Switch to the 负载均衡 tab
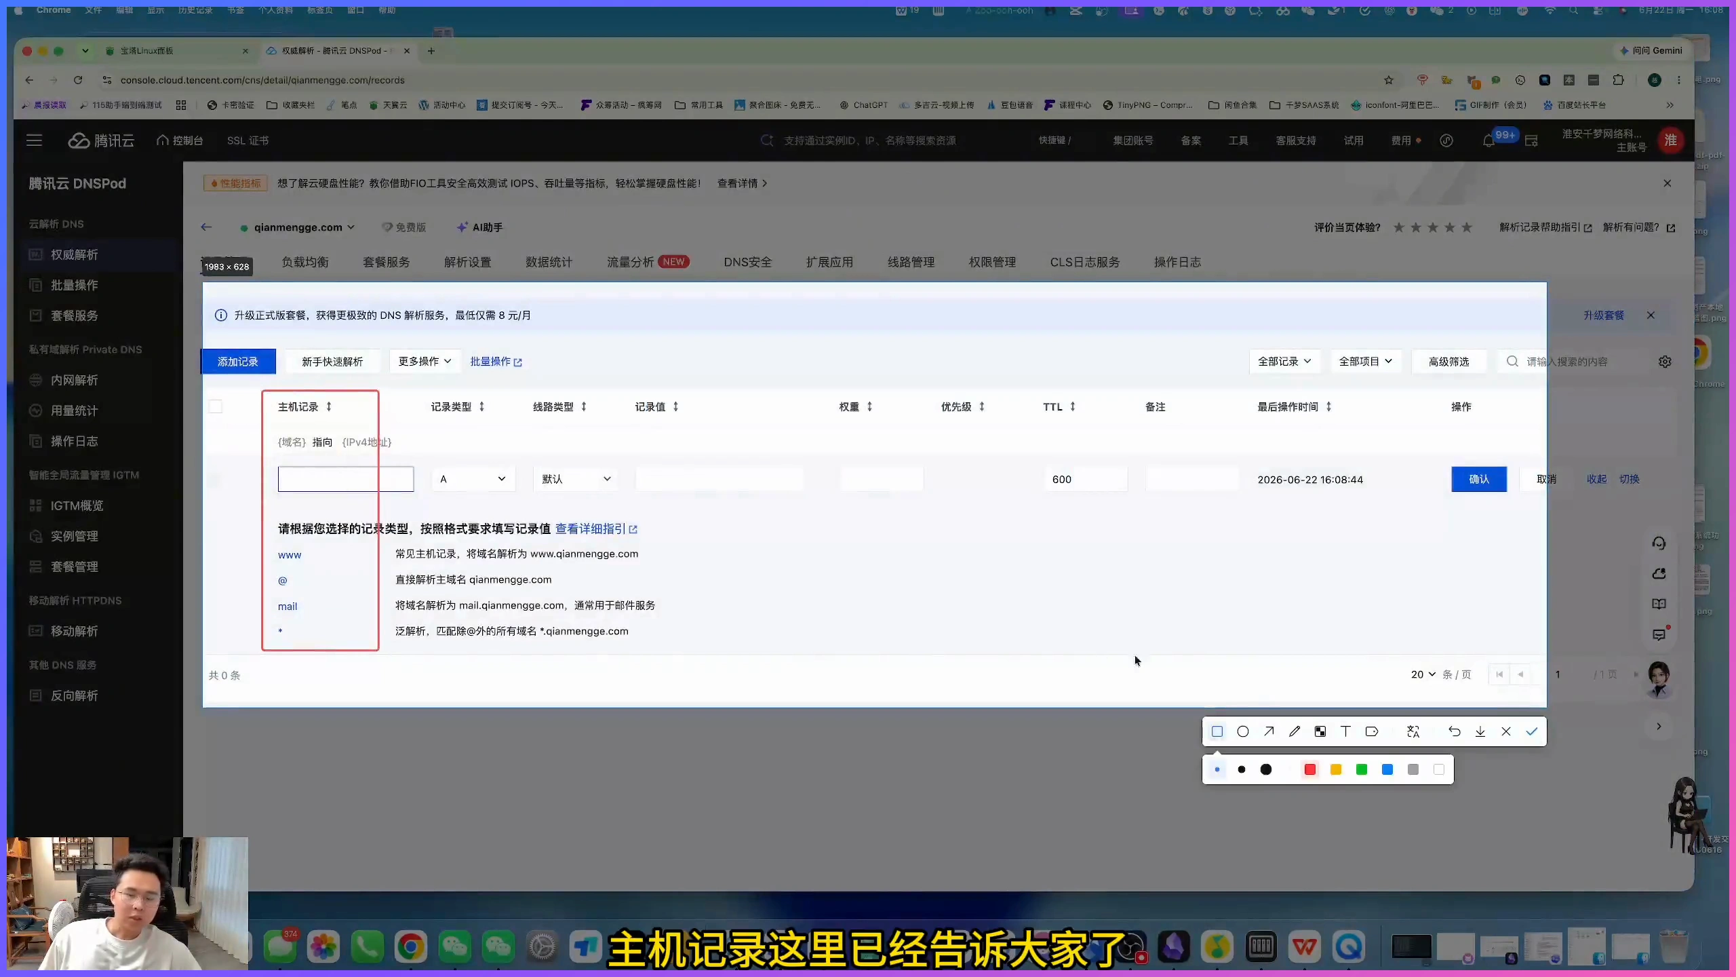 click(x=305, y=262)
